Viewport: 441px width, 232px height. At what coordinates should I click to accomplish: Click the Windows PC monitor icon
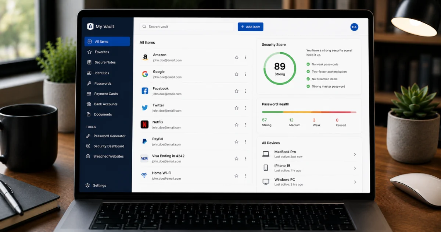[266, 182]
